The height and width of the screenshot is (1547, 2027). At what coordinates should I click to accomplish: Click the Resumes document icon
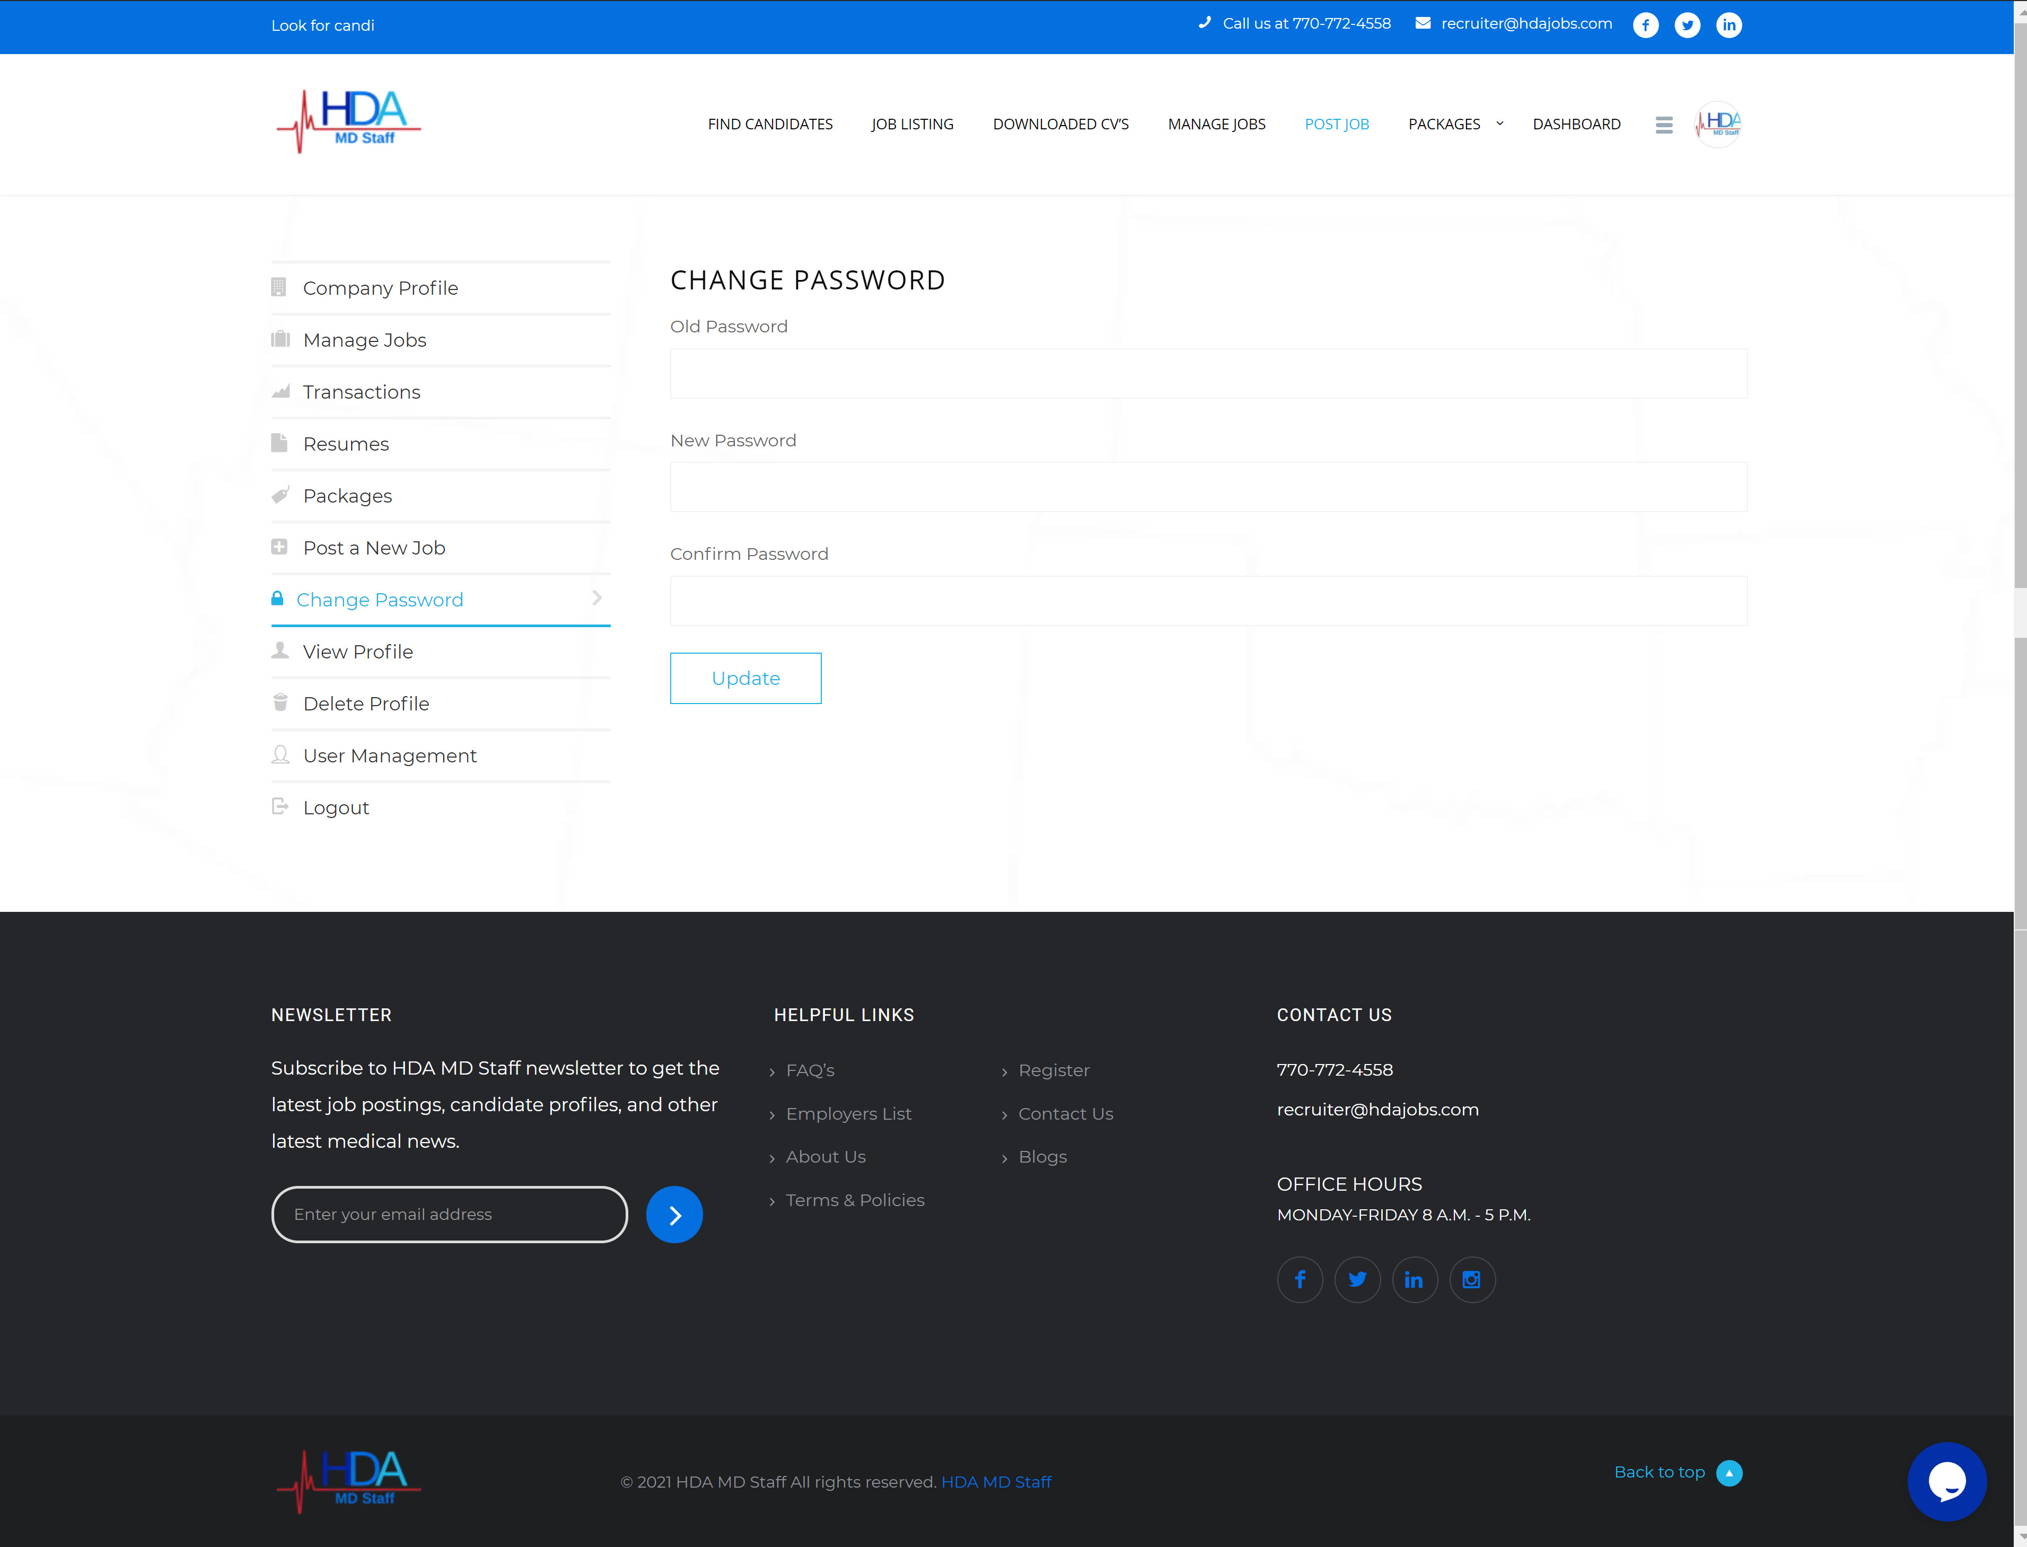[x=279, y=443]
